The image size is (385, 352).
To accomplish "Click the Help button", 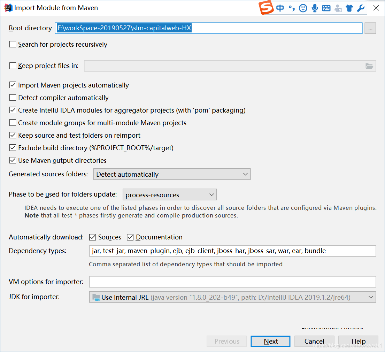I will point(358,342).
